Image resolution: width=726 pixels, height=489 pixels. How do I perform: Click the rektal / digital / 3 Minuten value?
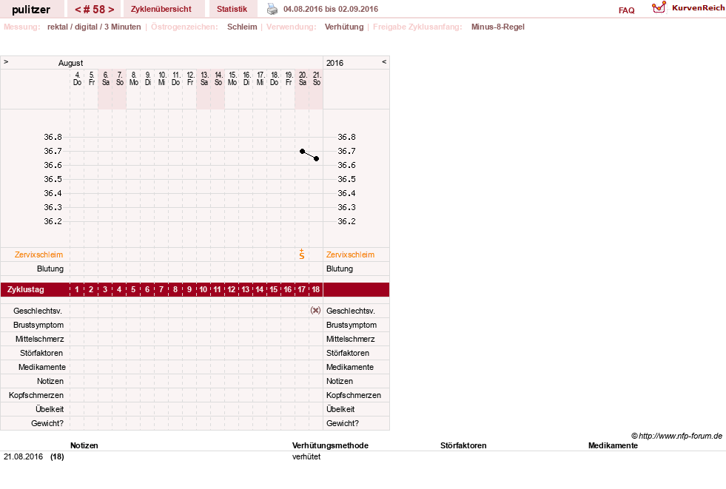94,27
